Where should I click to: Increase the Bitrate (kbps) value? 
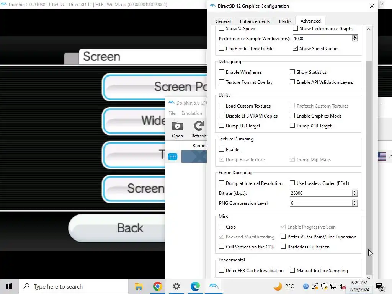point(355,191)
